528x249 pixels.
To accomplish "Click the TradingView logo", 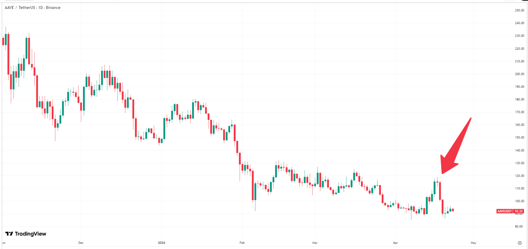I will click(x=26, y=234).
